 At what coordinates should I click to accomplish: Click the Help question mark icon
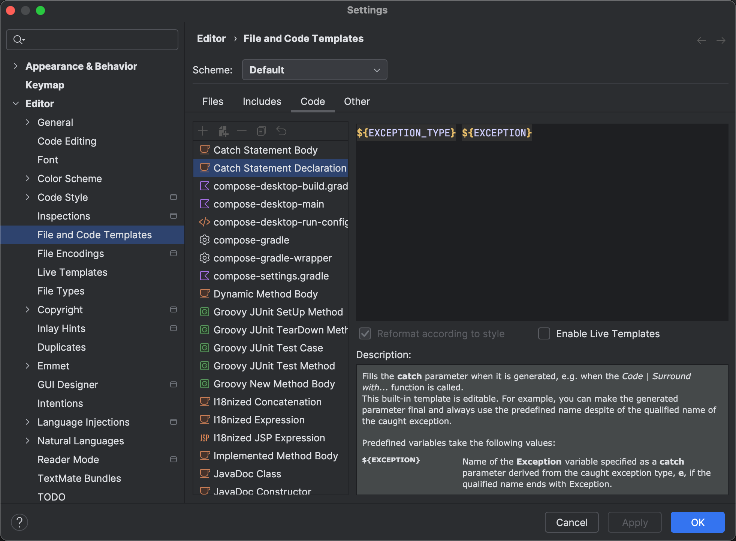pyautogui.click(x=19, y=522)
